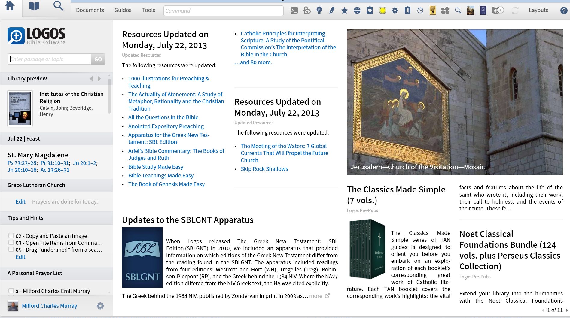This screenshot has width=570, height=318.
Task: Click the passage or topic field
Action: (x=49, y=59)
